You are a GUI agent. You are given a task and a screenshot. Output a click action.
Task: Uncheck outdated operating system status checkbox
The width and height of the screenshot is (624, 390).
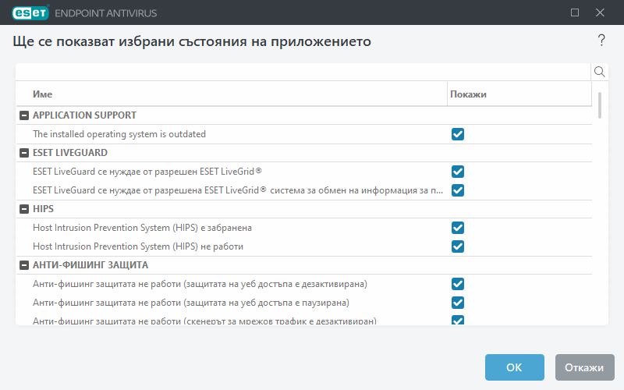coord(458,134)
